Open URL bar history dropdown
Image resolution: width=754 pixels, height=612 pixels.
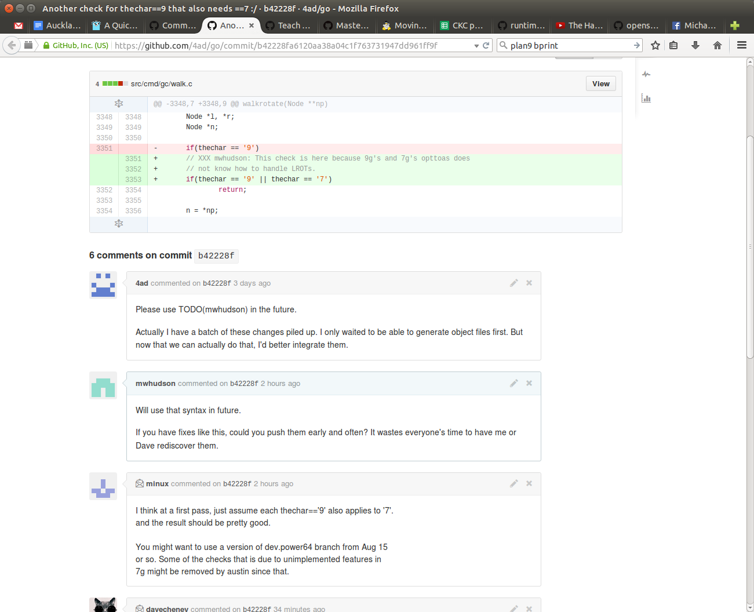click(x=476, y=46)
